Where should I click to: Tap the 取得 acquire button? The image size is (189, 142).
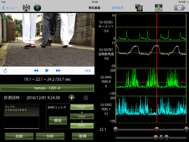coord(83,136)
